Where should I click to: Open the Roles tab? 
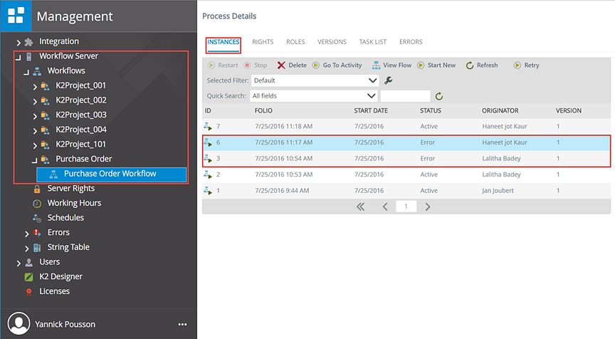click(295, 42)
